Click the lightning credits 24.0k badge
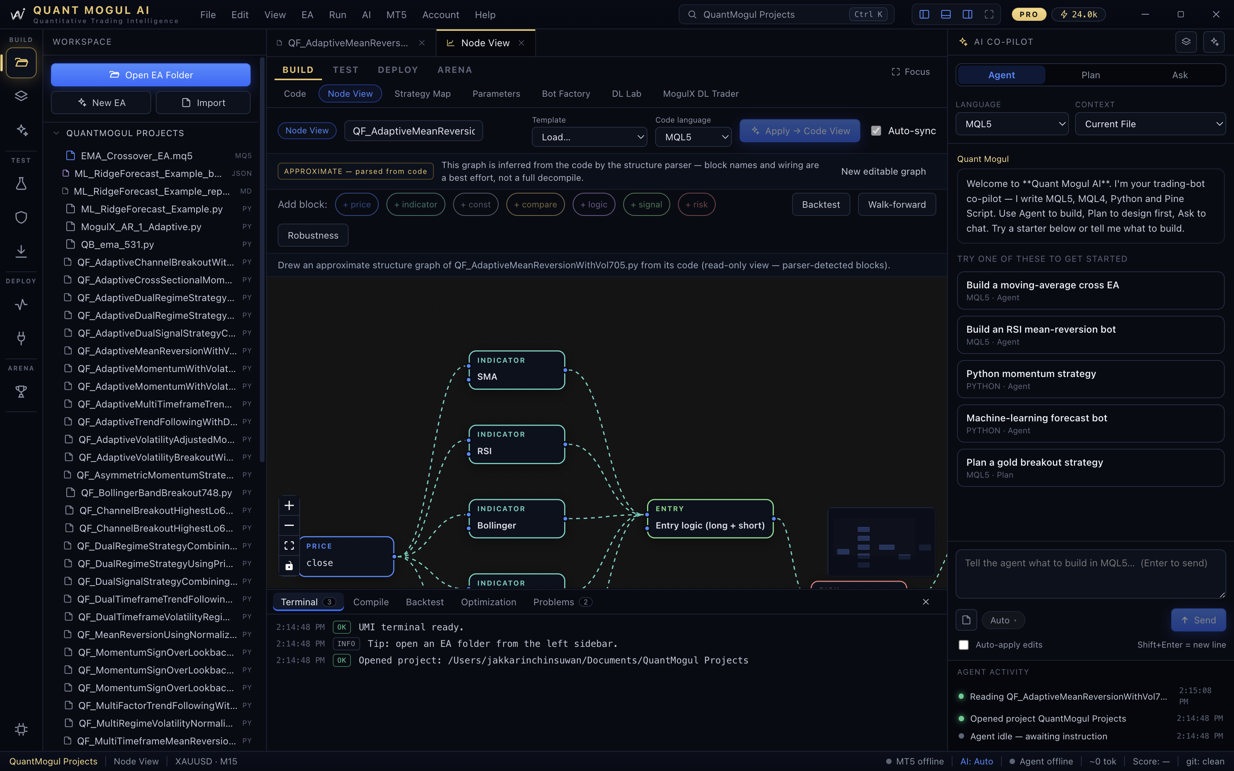 click(1079, 14)
